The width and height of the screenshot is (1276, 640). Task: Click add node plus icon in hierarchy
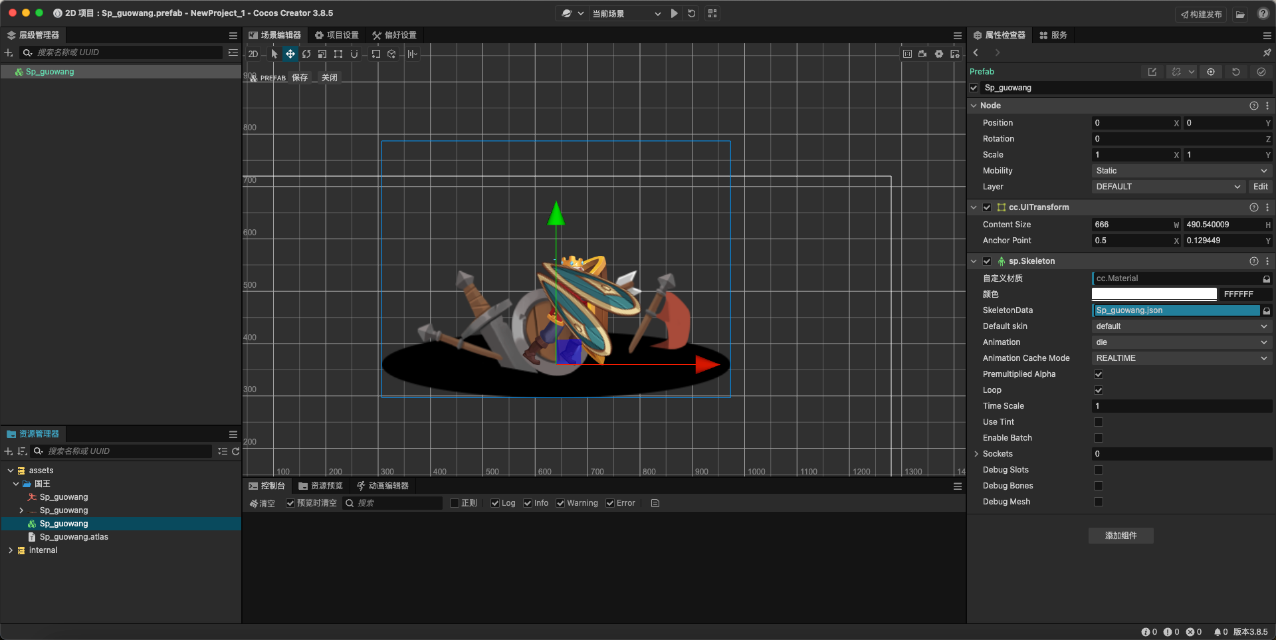pyautogui.click(x=9, y=53)
